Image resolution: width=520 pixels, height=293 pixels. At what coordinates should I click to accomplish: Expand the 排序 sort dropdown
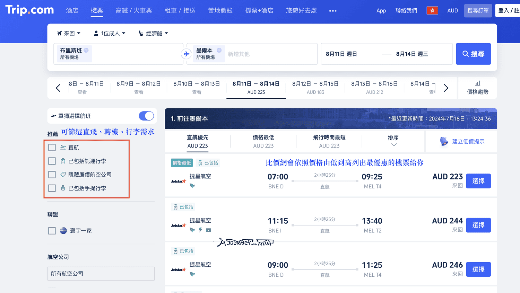pyautogui.click(x=393, y=141)
